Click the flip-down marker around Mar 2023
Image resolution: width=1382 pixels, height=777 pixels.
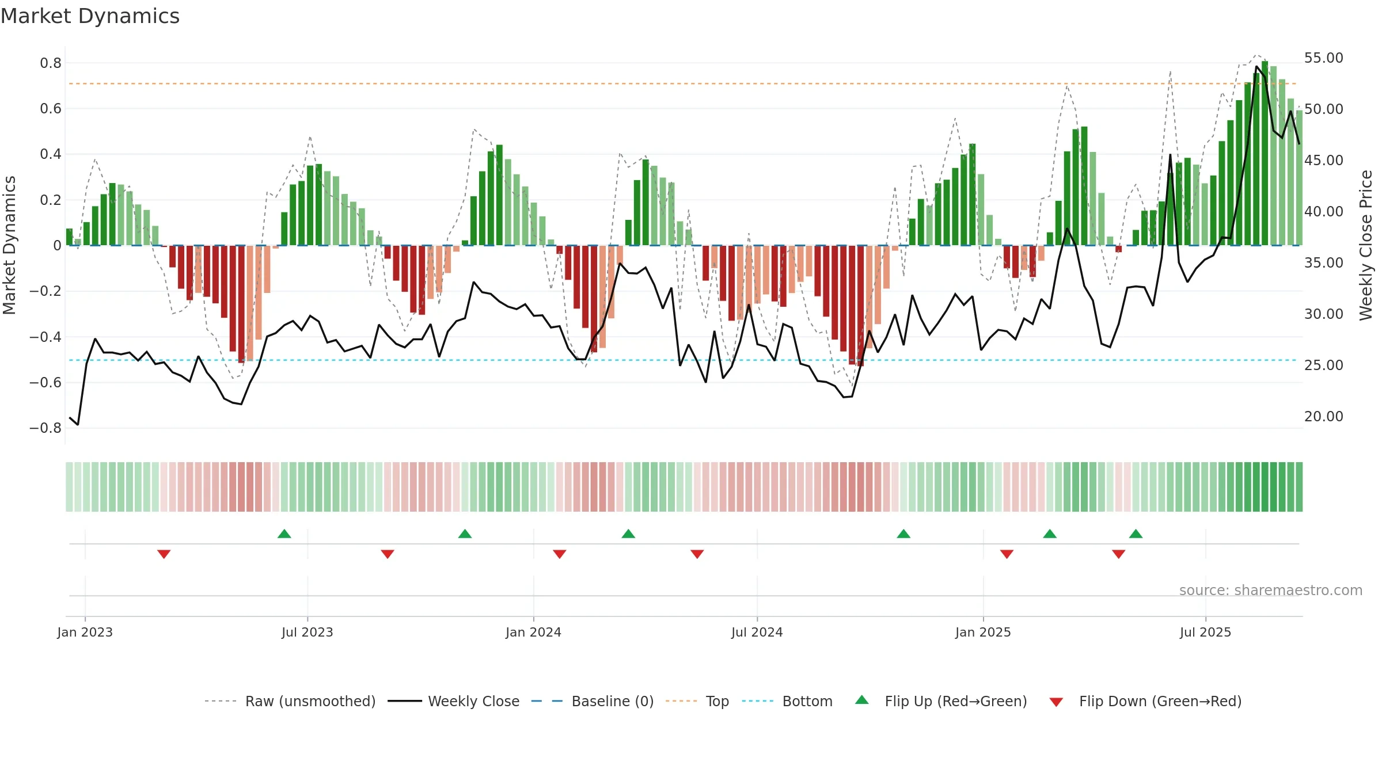(x=164, y=554)
